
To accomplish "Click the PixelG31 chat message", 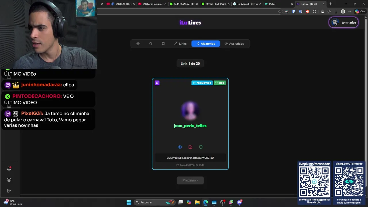I will point(48,119).
